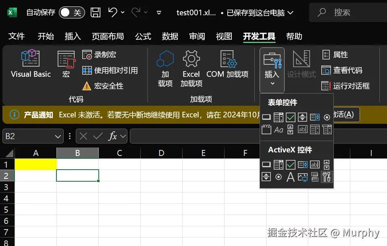This screenshot has width=387, height=246.
Task: Switch to the 公式 tab
Action: coord(143,36)
